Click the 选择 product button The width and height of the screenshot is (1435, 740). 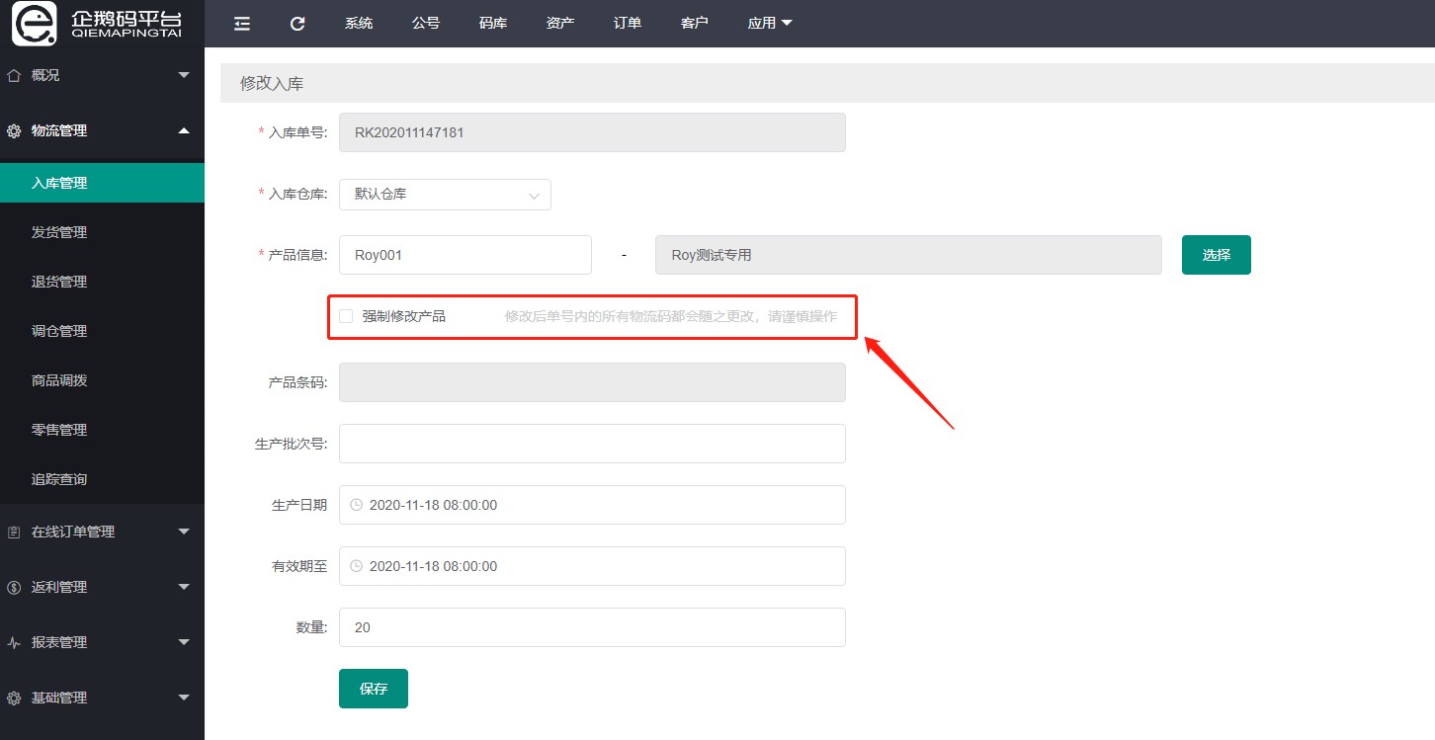tap(1217, 255)
